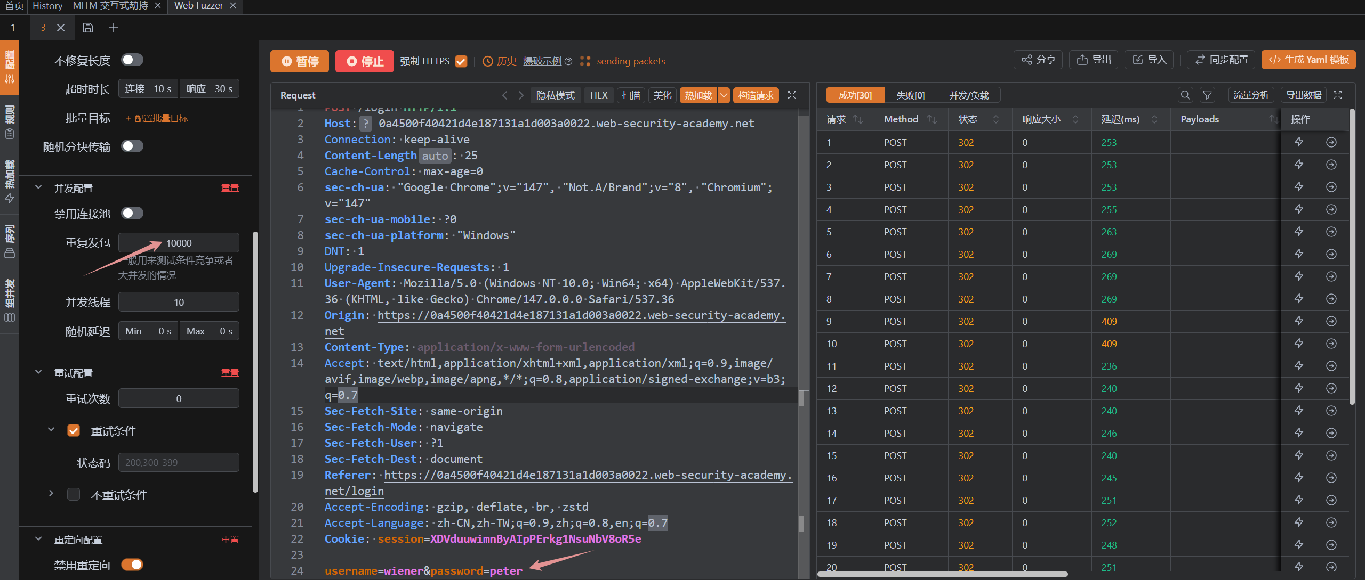Click 生成 Yaml 模板 button

click(x=1308, y=60)
